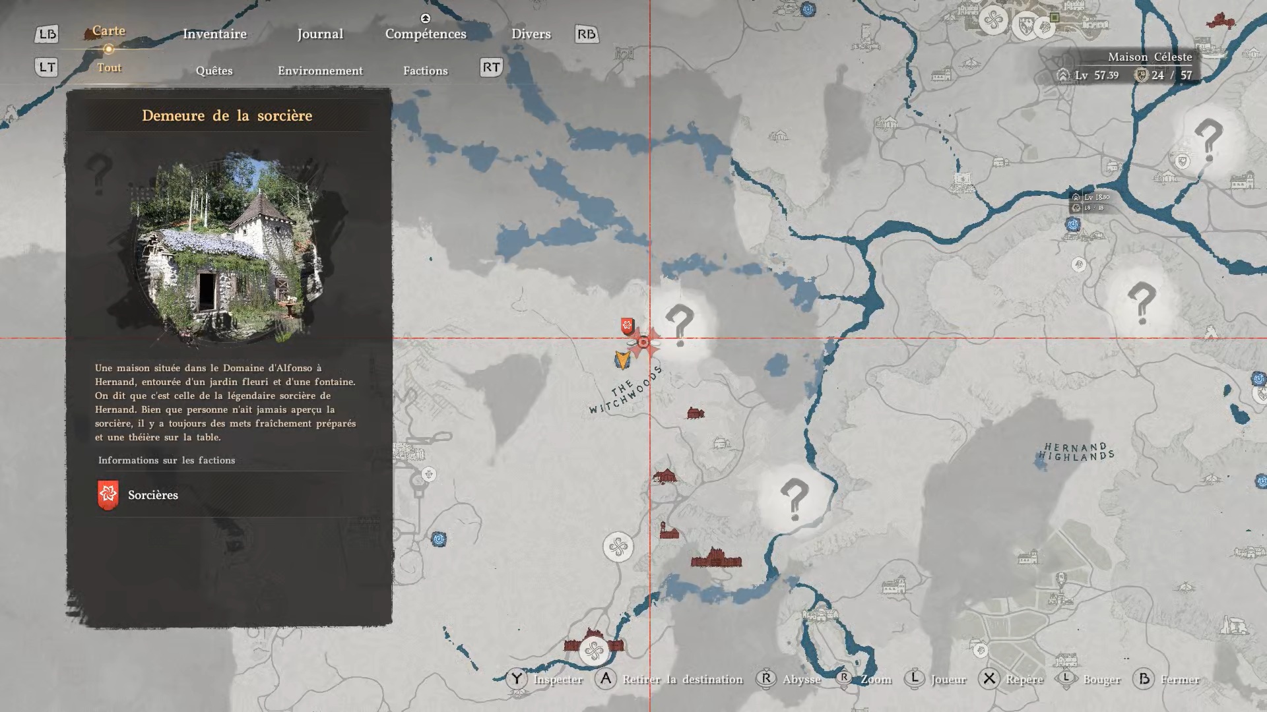Select the pinwheel fast-travel icon beside the road
Viewport: 1267px width, 712px height.
tap(618, 547)
